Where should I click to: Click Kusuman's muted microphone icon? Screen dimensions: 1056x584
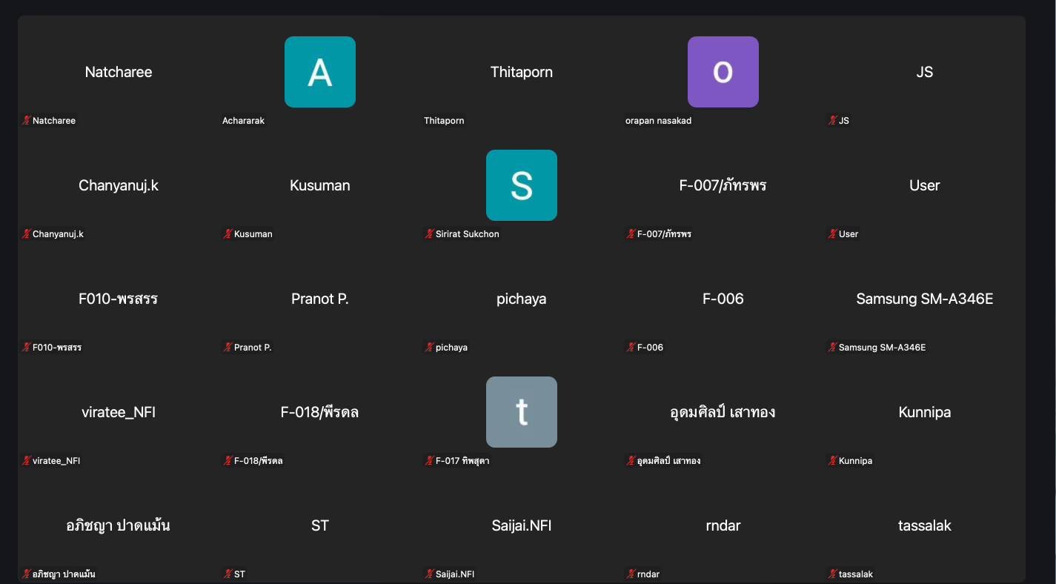[228, 233]
